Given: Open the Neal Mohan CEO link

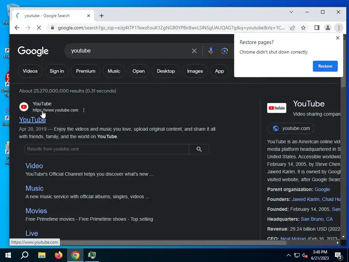Looking at the screenshot, I should (x=293, y=238).
